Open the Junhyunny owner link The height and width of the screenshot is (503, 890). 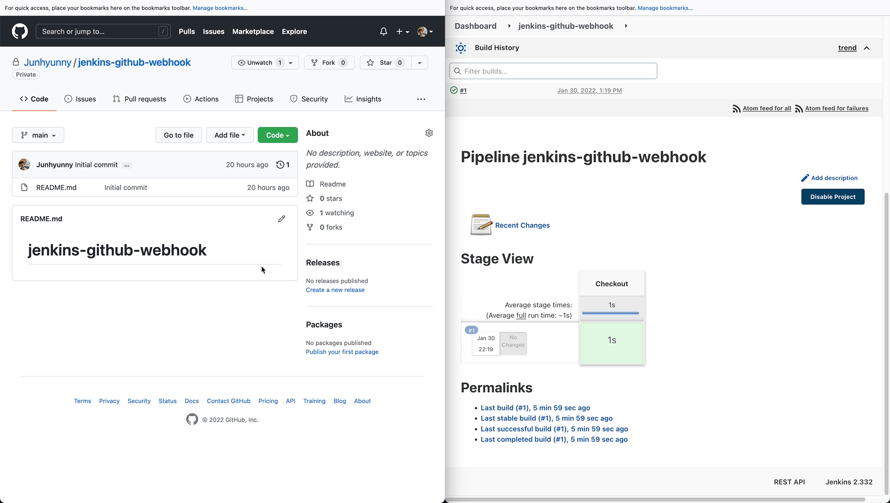(48, 62)
